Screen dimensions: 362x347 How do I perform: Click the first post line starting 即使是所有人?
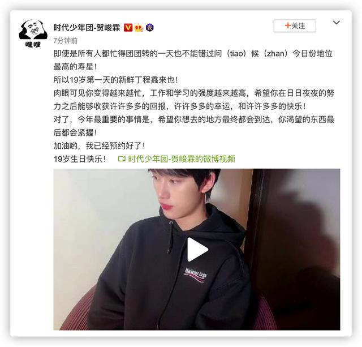(193, 54)
